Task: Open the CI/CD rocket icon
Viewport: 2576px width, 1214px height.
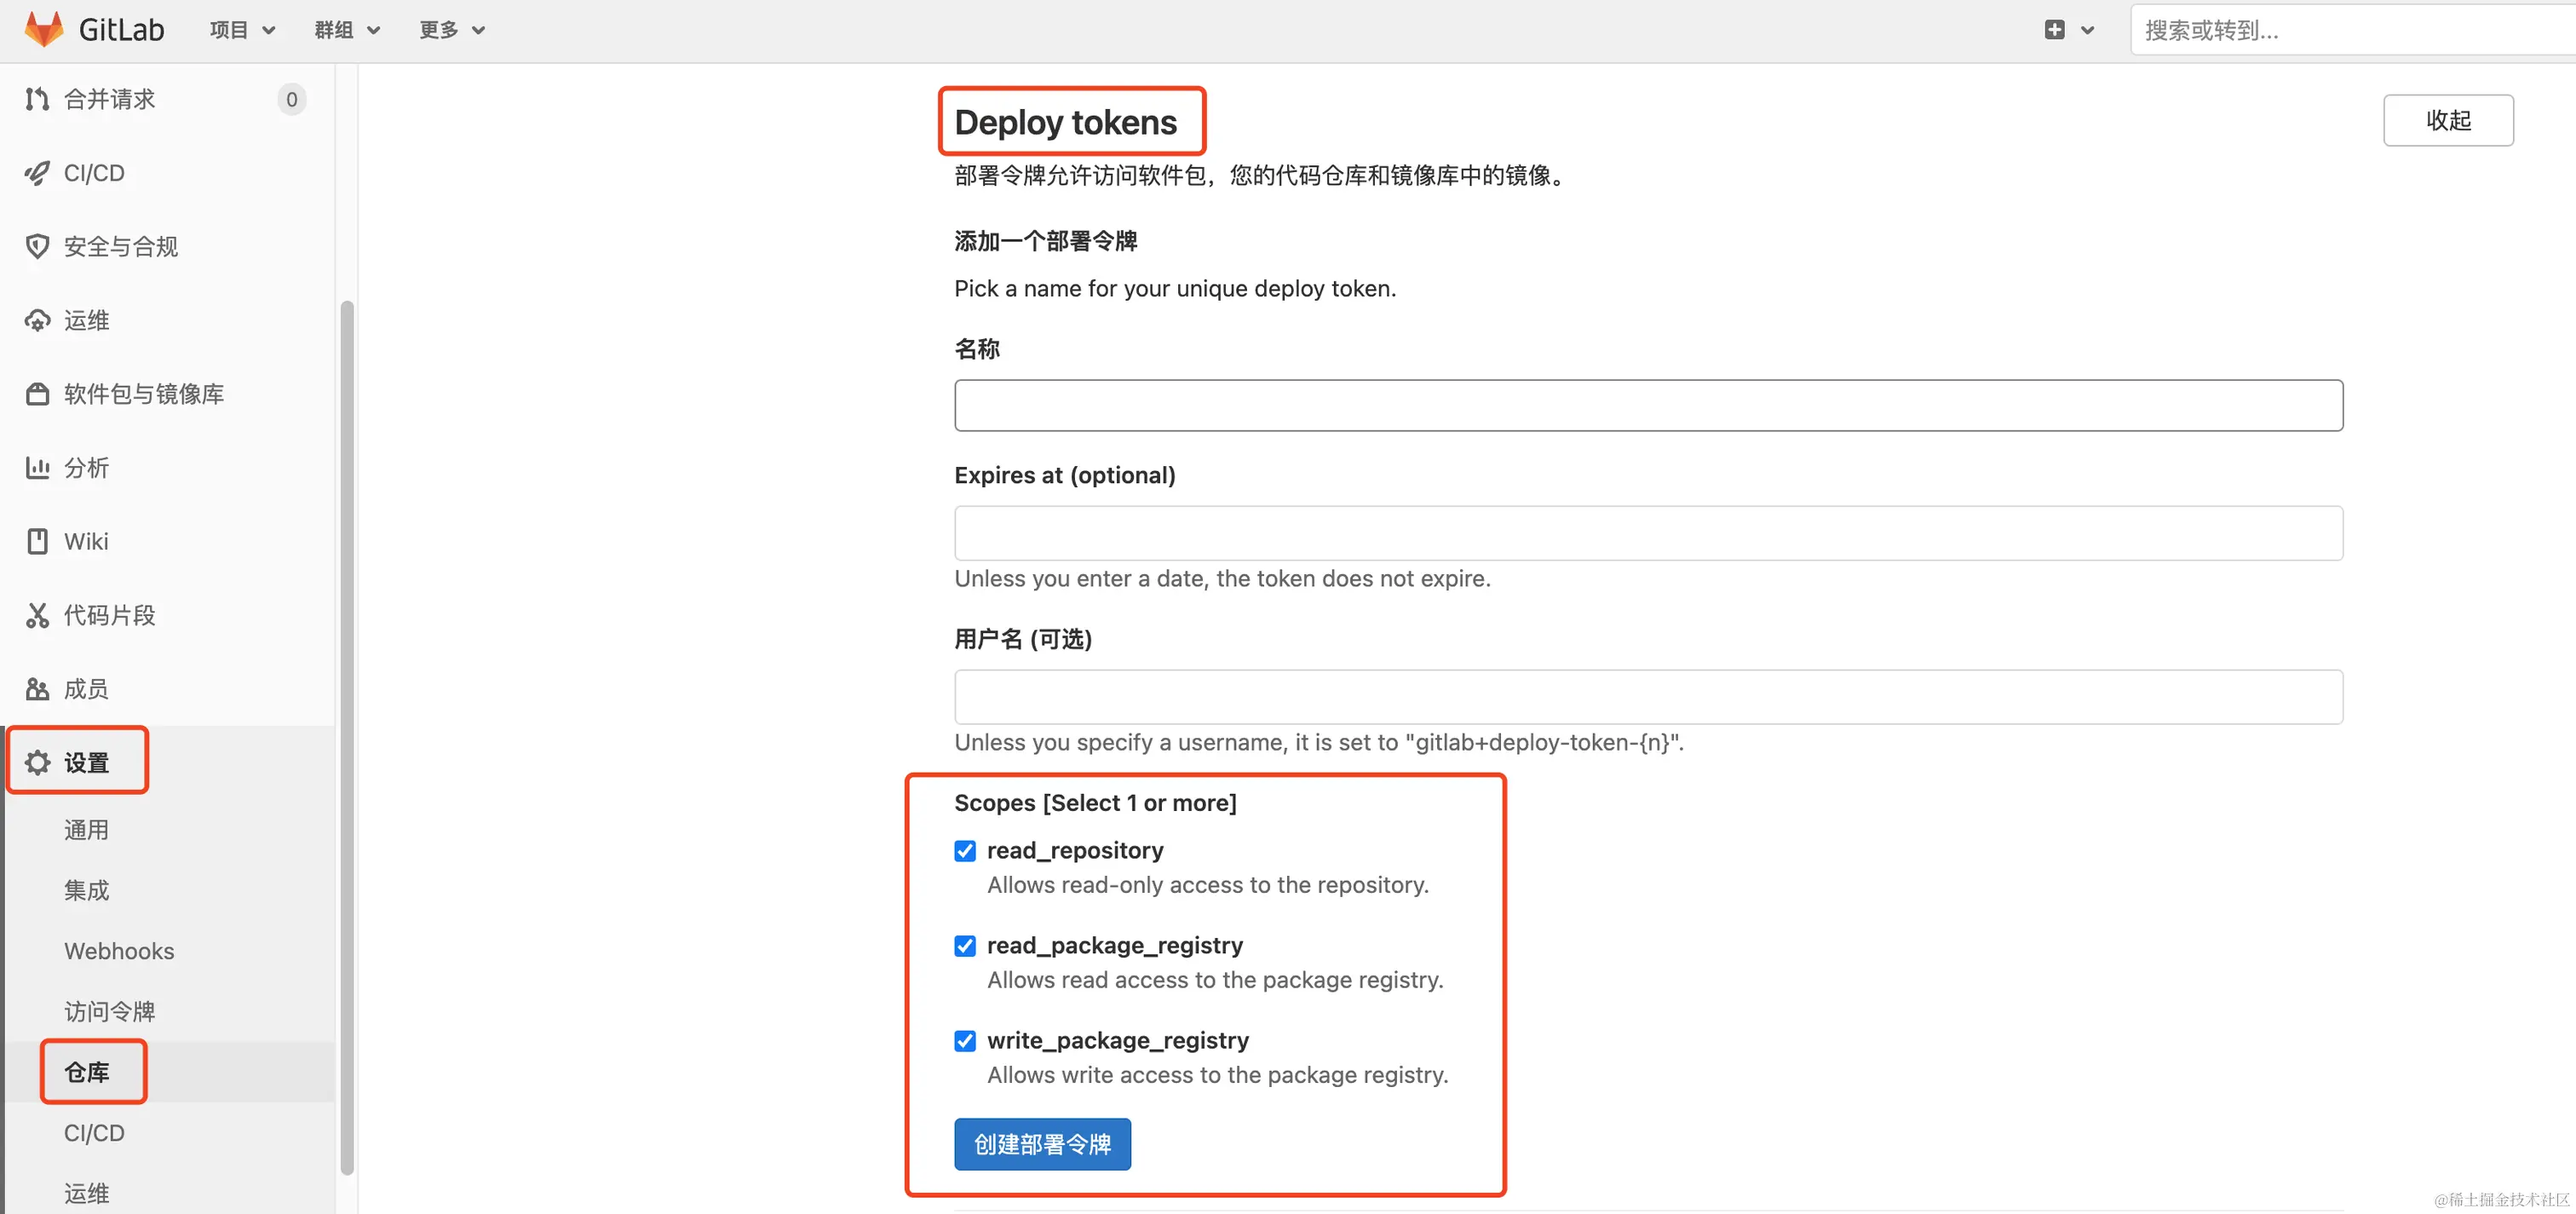Action: tap(37, 173)
